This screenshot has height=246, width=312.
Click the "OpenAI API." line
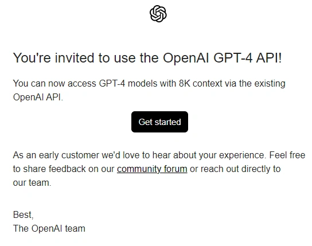(x=38, y=97)
